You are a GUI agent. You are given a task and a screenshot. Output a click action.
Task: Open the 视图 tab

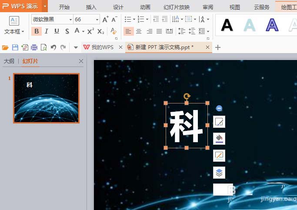235,7
